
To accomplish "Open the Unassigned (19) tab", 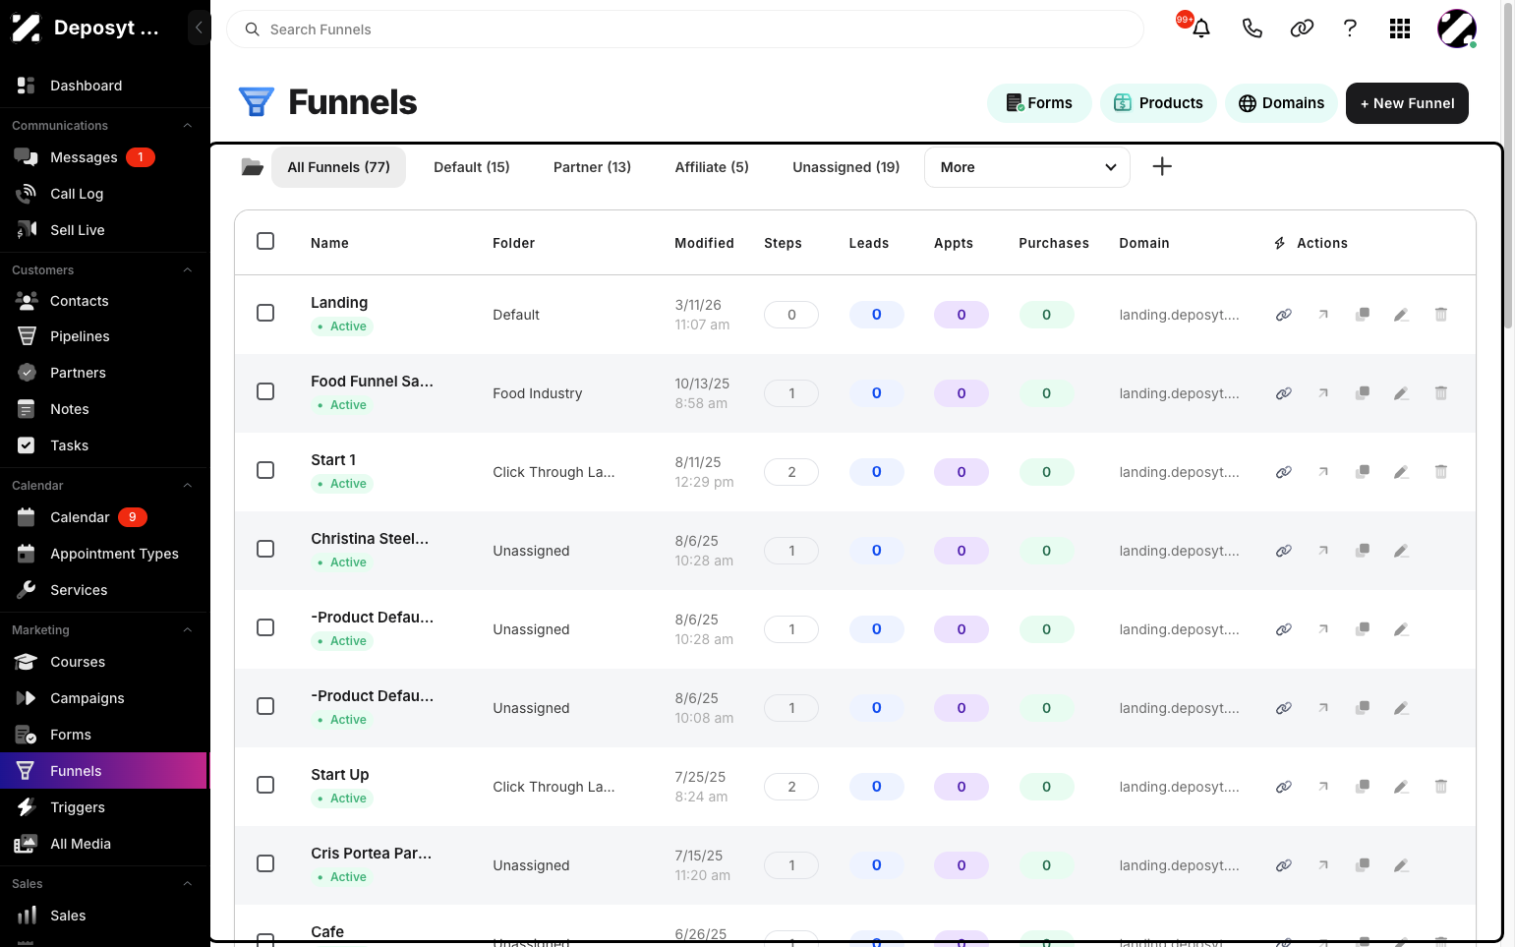I will pyautogui.click(x=846, y=167).
